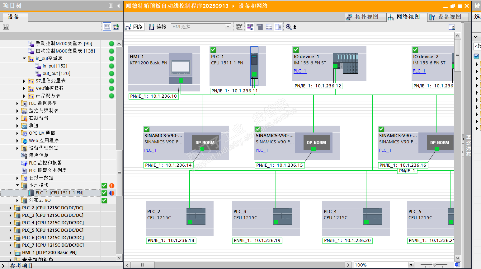481x269 pixels.
Task: Click the PN/IE_1: 10.1.236.11 address label
Action: coord(235,91)
